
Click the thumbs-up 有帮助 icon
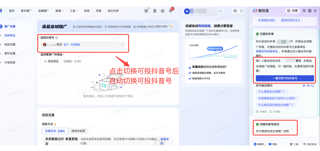[257, 112]
